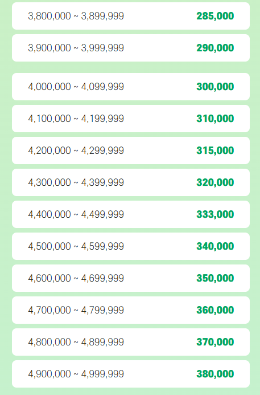Select the 4,800,000 ~ 4,899,999 range row
This screenshot has height=395, width=260.
[131, 342]
